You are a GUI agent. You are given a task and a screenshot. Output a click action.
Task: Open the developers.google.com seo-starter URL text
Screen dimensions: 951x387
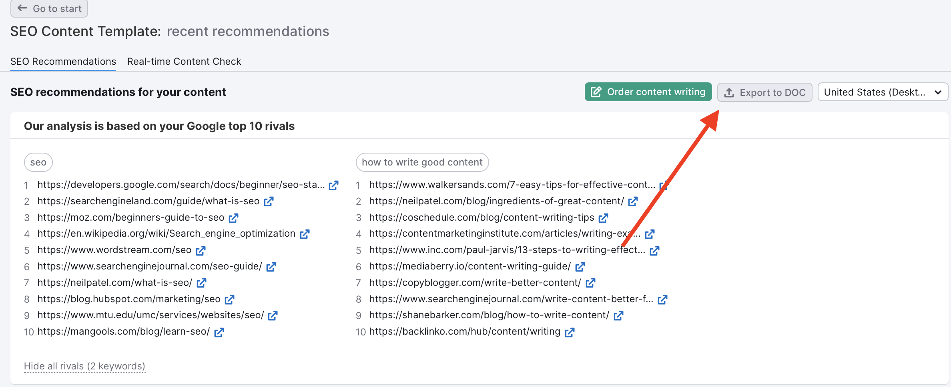point(181,185)
